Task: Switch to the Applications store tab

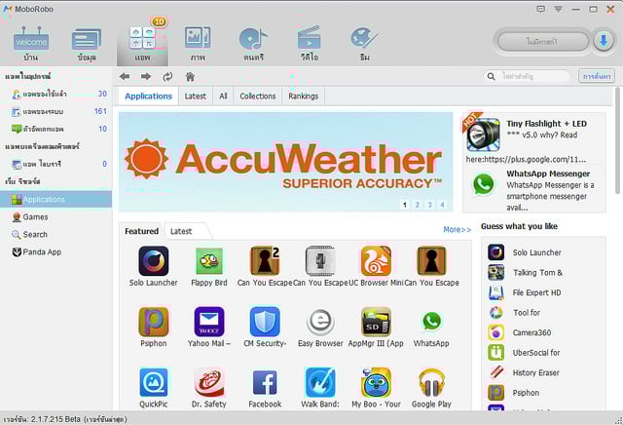Action: click(x=148, y=97)
